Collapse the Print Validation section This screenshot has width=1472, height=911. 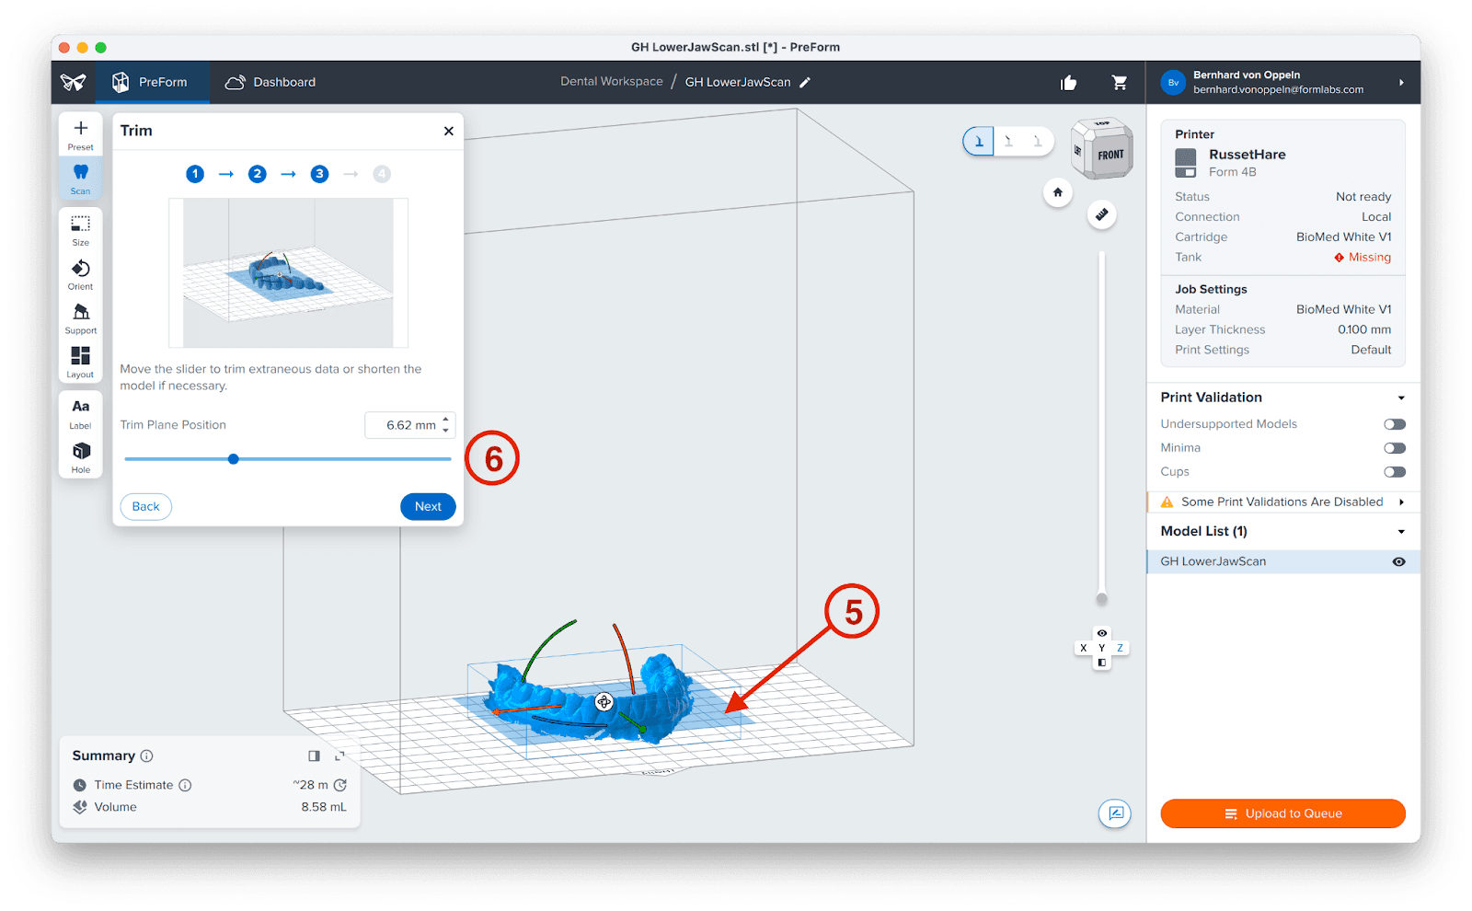tap(1401, 398)
